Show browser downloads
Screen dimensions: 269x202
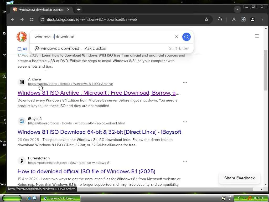(x=243, y=19)
